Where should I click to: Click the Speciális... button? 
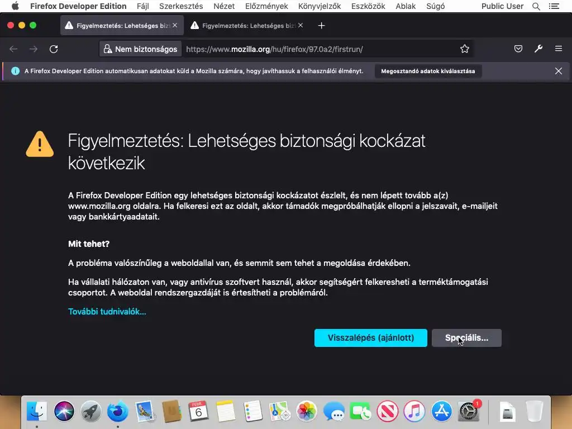[x=466, y=338]
